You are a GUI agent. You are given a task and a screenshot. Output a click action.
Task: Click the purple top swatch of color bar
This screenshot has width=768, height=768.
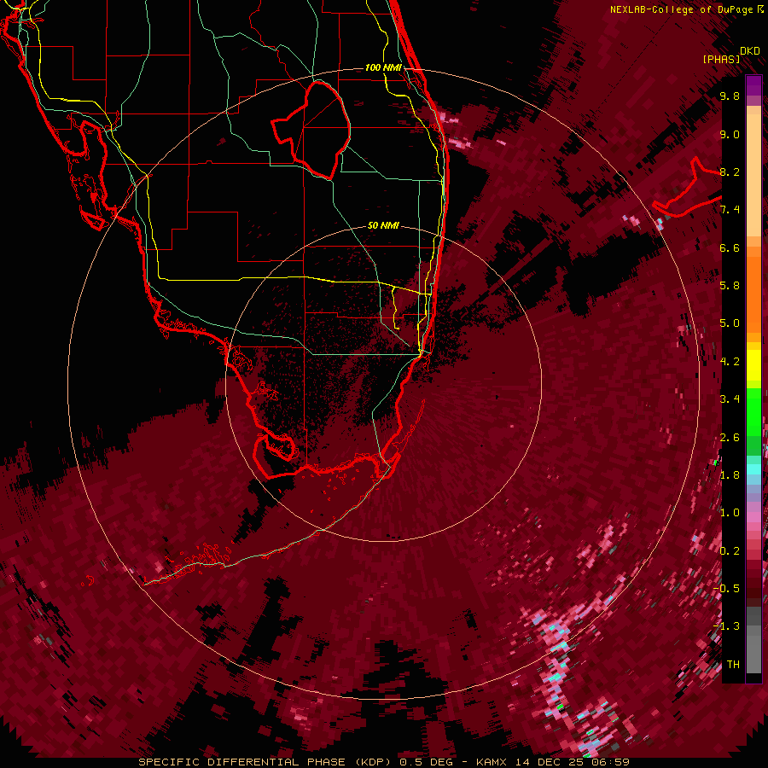coord(753,85)
